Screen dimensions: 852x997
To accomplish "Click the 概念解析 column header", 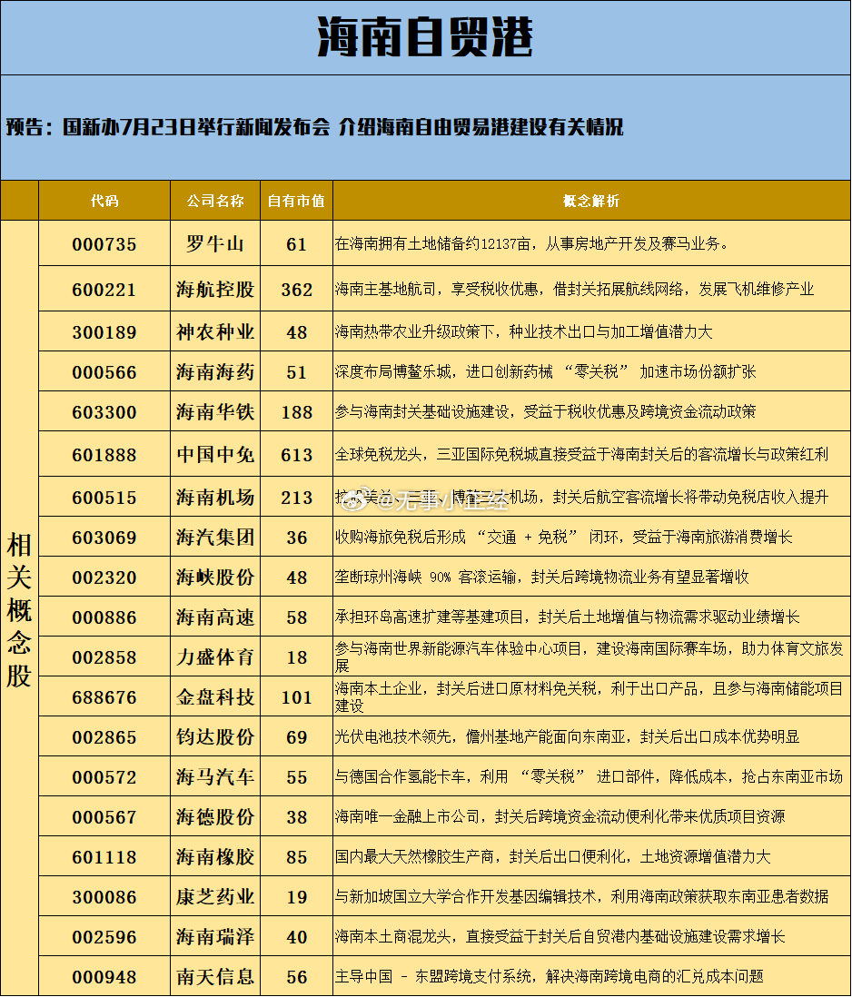I will (x=591, y=201).
